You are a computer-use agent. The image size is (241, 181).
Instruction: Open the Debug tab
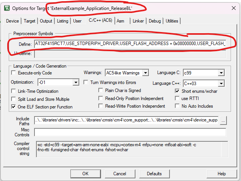click(x=155, y=21)
